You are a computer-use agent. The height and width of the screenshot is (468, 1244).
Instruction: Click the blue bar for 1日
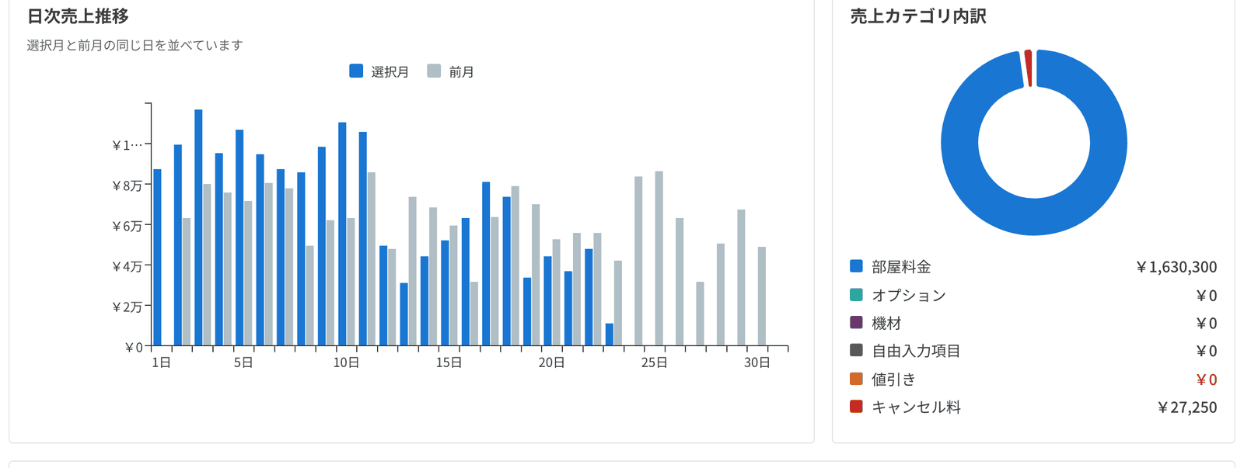(157, 257)
